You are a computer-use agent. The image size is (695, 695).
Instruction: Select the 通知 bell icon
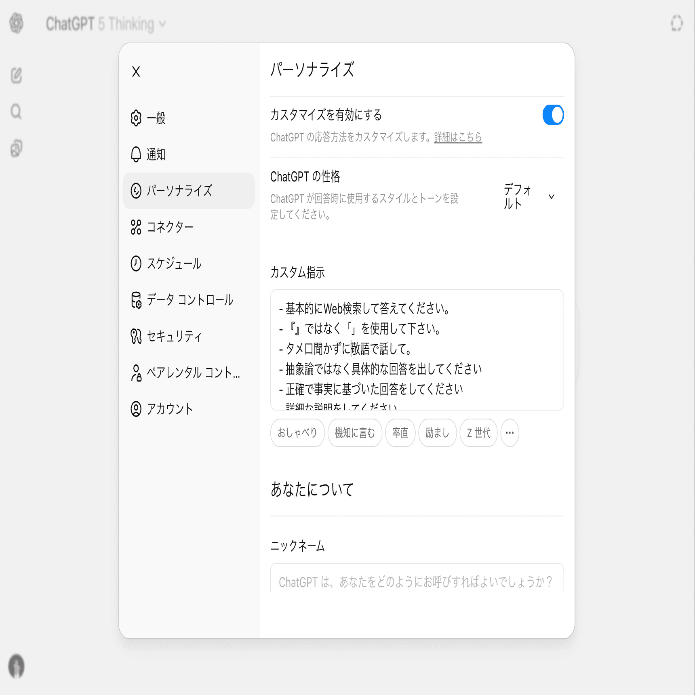(x=135, y=154)
